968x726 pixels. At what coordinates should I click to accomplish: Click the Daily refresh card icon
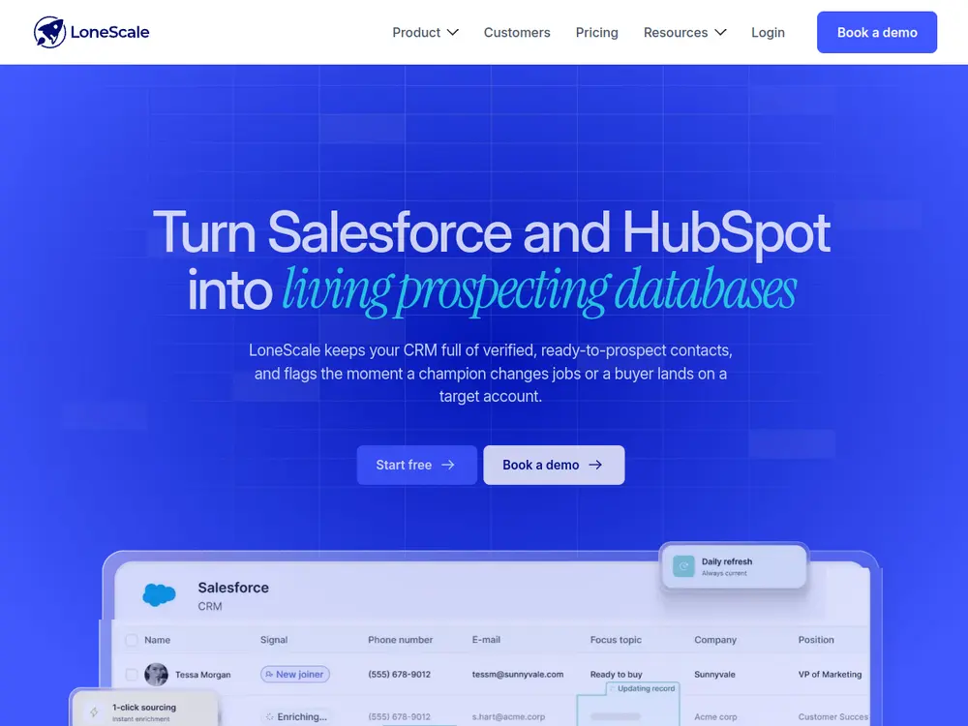point(683,566)
